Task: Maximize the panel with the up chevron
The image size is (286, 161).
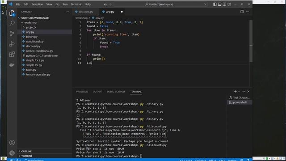Action: (x=244, y=91)
